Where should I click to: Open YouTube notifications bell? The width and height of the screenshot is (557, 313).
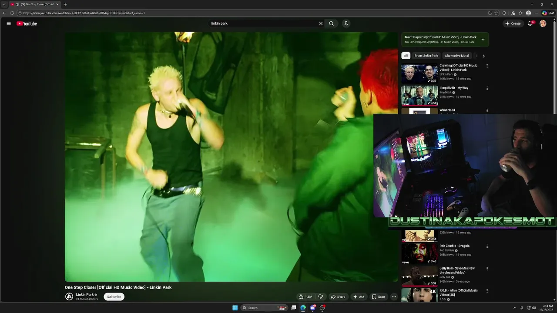pos(530,23)
